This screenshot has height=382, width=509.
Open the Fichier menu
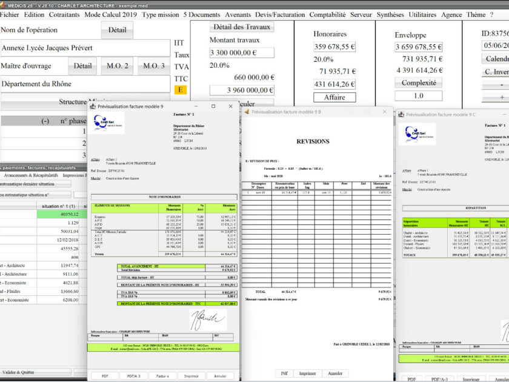(10, 15)
